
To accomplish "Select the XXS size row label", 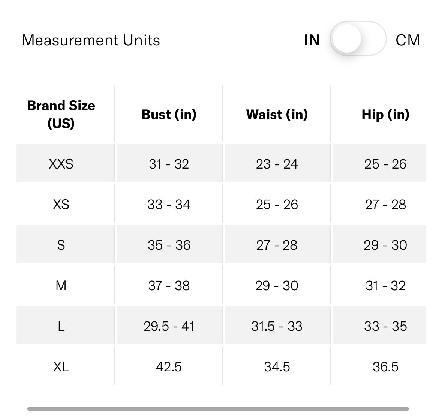I will [61, 164].
